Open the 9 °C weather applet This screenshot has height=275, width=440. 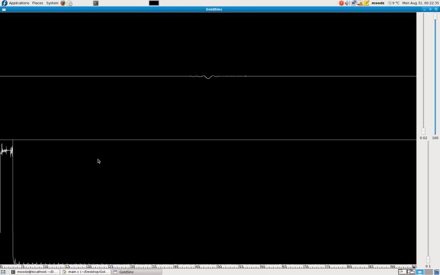394,3
